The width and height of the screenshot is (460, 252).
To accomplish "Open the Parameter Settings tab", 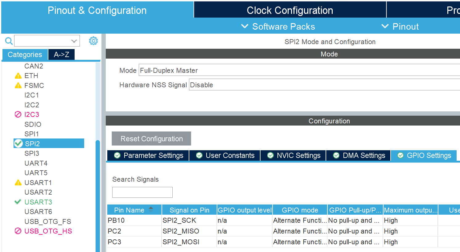I will point(148,155).
